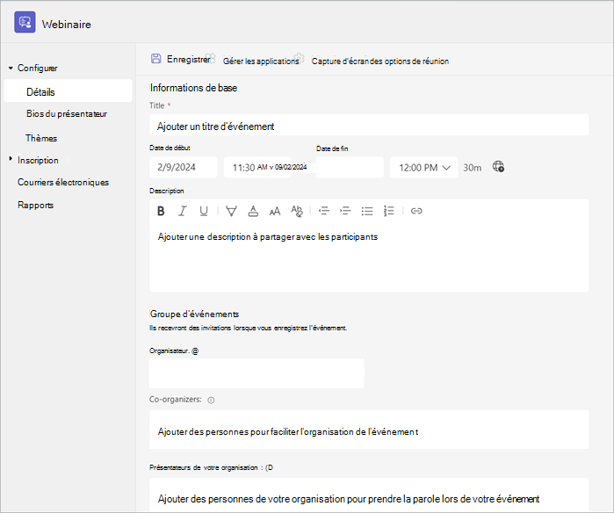The height and width of the screenshot is (513, 614).
Task: Toggle bold formatting in description toolbar
Action: click(x=161, y=211)
